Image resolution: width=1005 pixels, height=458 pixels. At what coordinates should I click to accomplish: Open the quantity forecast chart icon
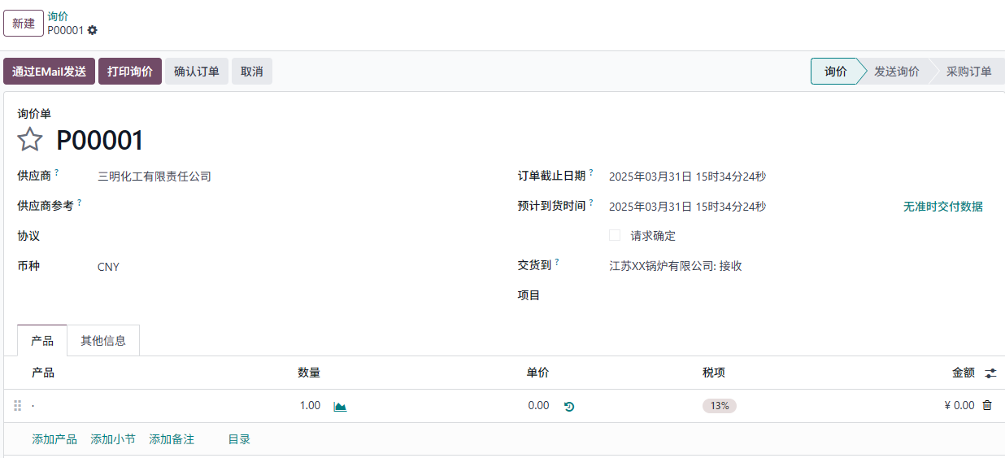[340, 406]
